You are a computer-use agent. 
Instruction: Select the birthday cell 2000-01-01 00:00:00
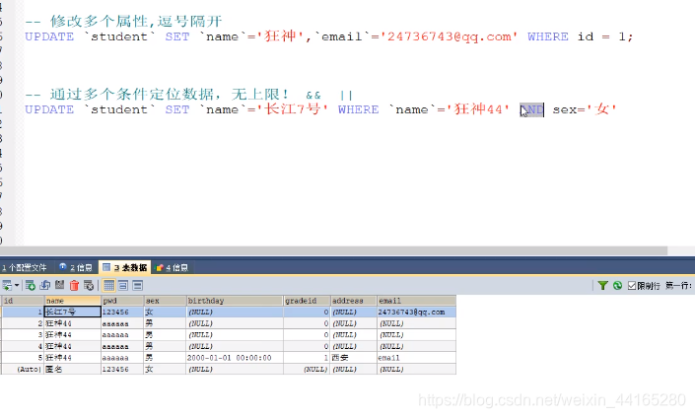[x=235, y=358]
